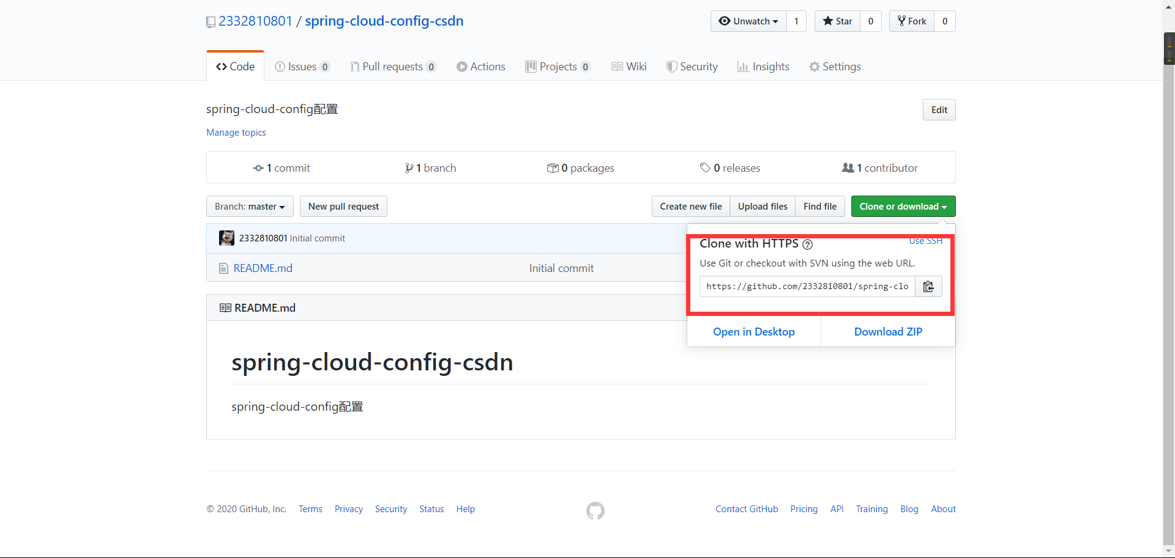The image size is (1175, 558).
Task: Click the people icon next to 1 contributor
Action: pos(848,167)
